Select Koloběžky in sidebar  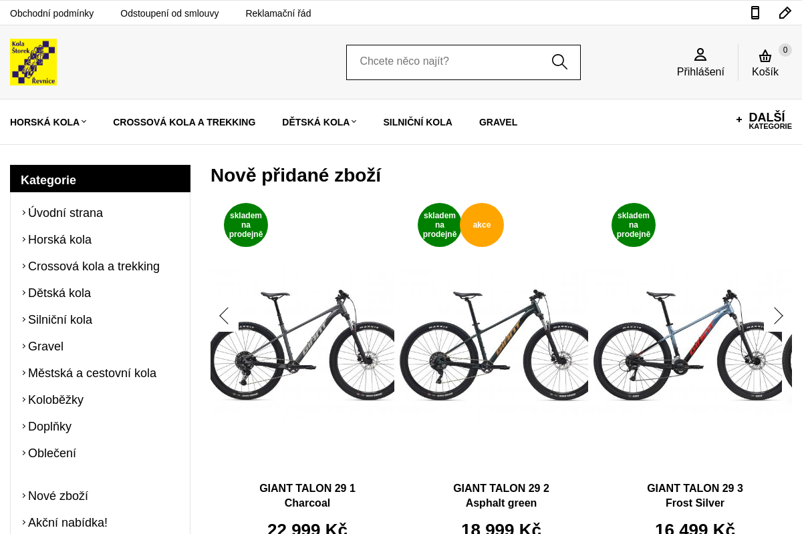click(55, 400)
